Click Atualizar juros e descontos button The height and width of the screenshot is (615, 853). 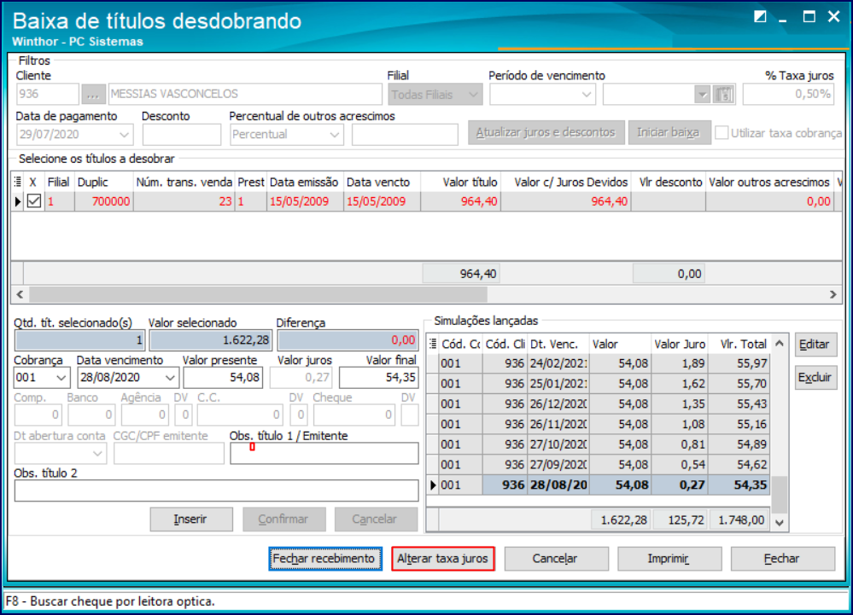[x=546, y=132]
